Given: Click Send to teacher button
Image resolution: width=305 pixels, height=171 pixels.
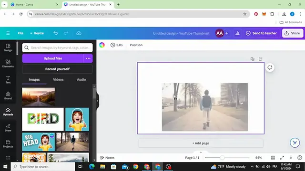Looking at the screenshot, I should coord(261,33).
